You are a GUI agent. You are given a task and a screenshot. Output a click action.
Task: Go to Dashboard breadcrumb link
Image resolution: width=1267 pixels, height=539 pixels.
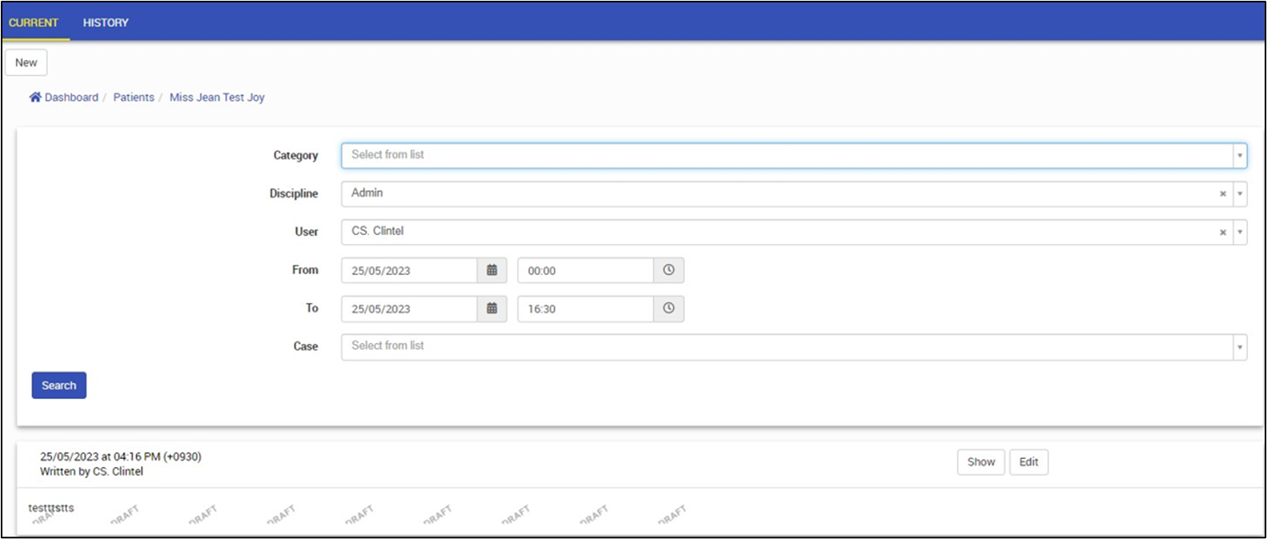pos(71,97)
